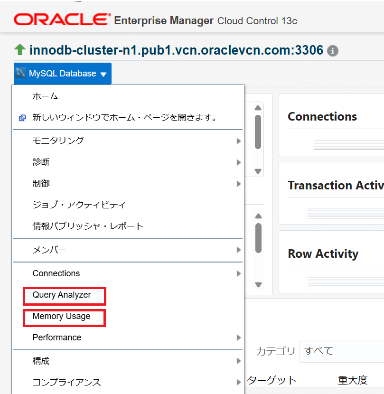Expand the 診断 submenu arrow
384x394 pixels.
tap(239, 162)
